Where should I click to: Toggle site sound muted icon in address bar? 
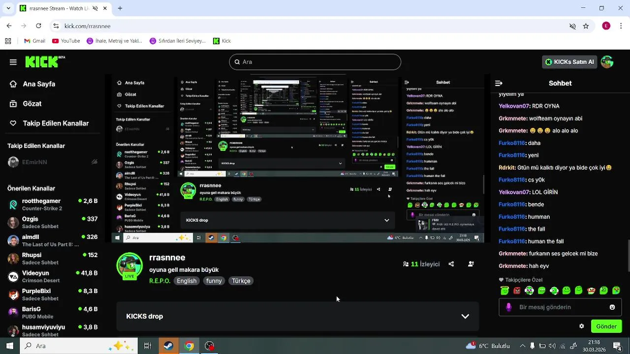(x=572, y=26)
